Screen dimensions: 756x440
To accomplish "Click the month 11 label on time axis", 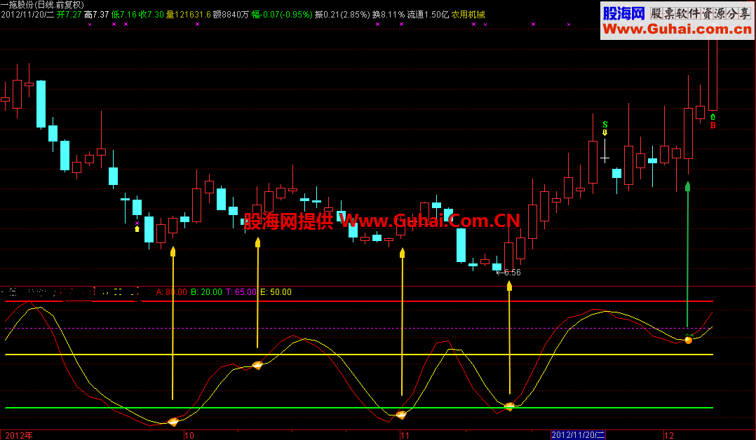I will (x=405, y=435).
